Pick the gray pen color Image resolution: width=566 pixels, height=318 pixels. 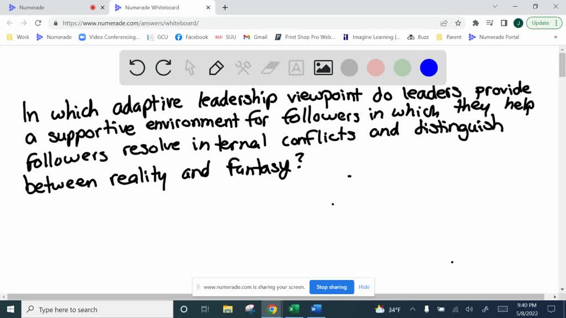click(x=349, y=68)
